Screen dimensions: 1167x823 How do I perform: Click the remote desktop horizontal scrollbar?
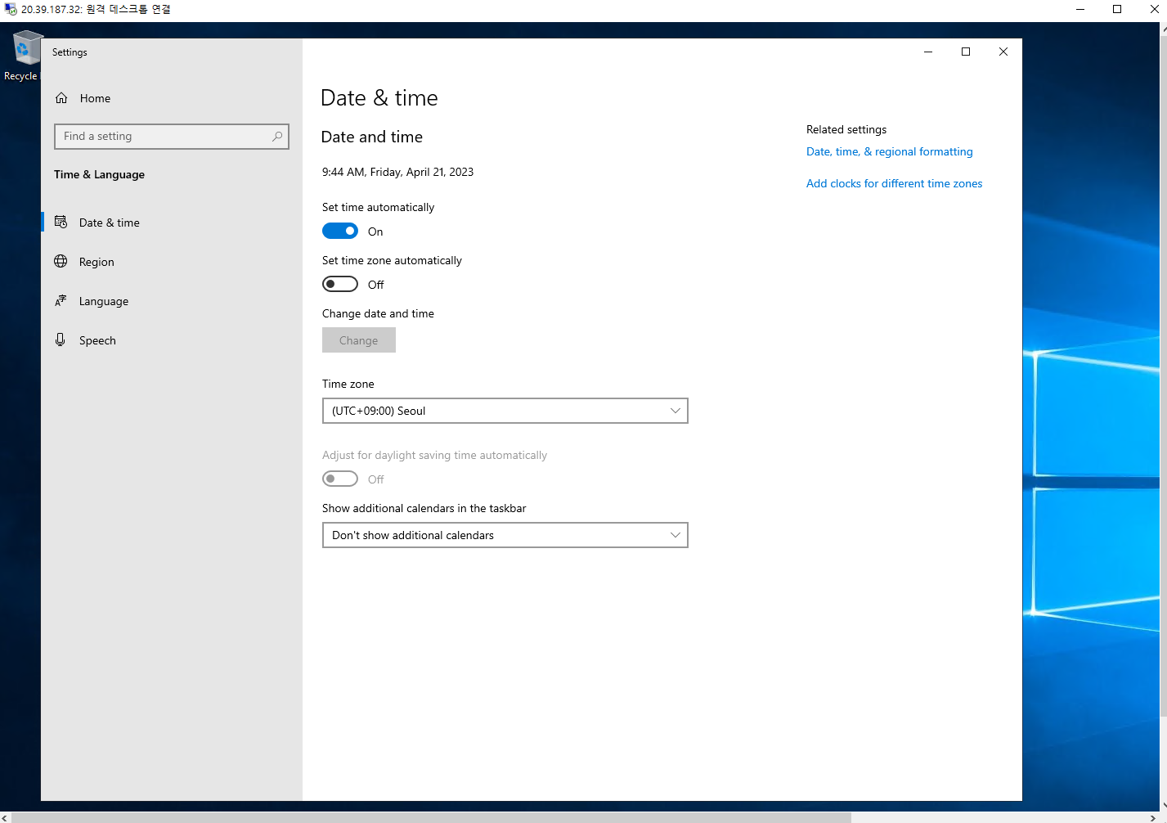point(431,817)
